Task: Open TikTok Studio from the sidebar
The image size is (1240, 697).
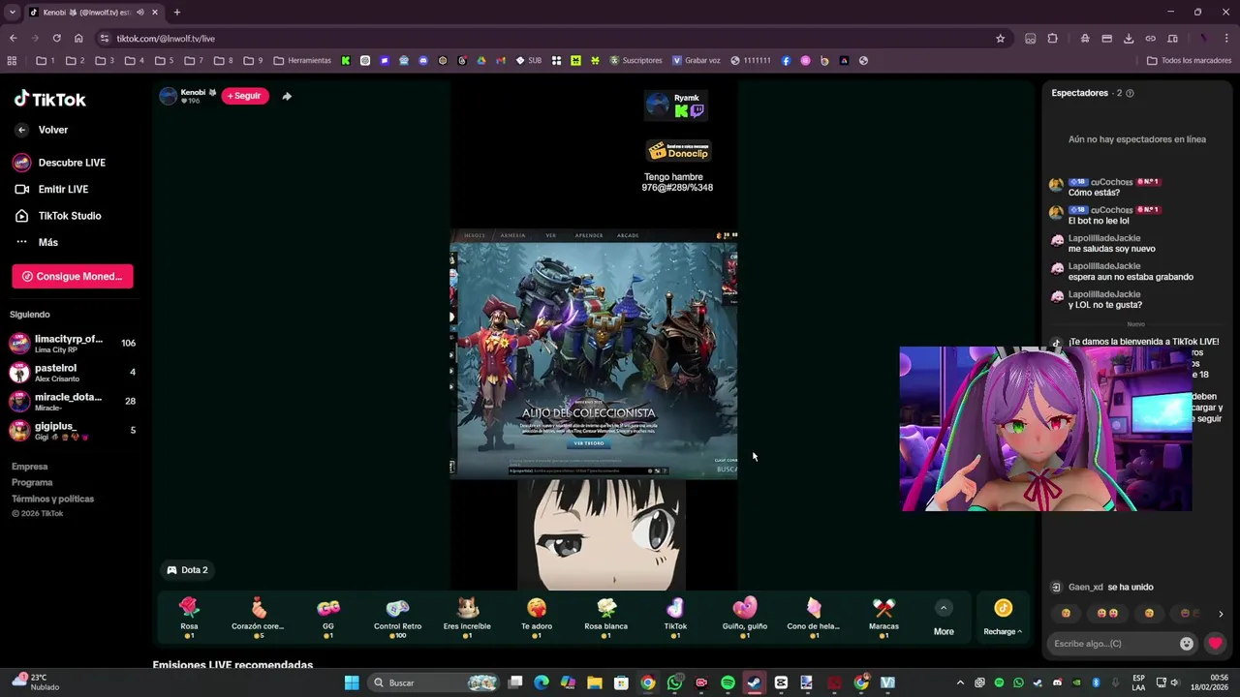Action: (x=57, y=216)
